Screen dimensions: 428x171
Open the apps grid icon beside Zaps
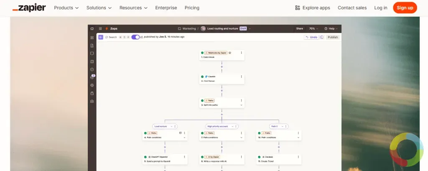click(x=100, y=29)
